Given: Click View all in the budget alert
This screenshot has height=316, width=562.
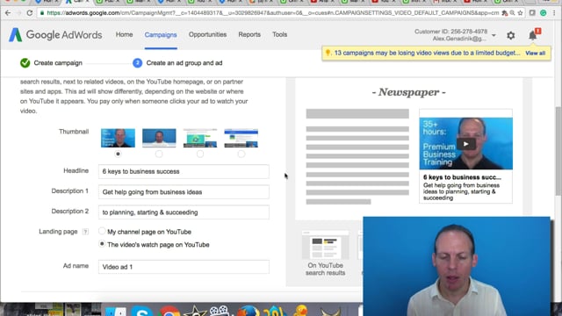Looking at the screenshot, I should pyautogui.click(x=535, y=53).
